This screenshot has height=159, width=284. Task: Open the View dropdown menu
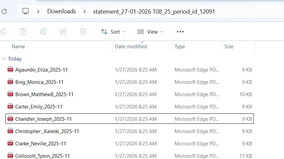click(x=150, y=32)
